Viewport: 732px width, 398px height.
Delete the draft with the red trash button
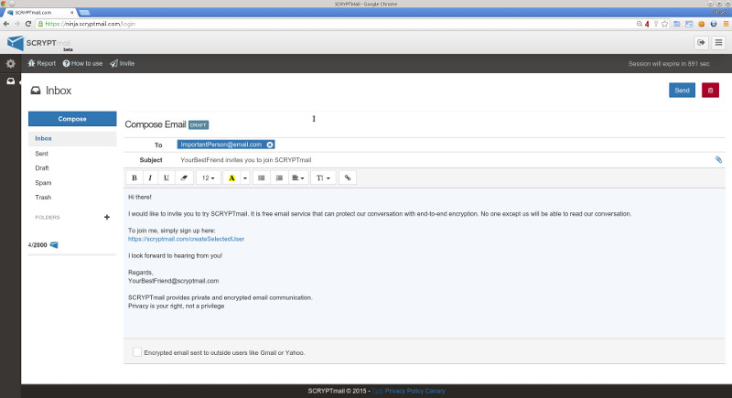pyautogui.click(x=711, y=91)
